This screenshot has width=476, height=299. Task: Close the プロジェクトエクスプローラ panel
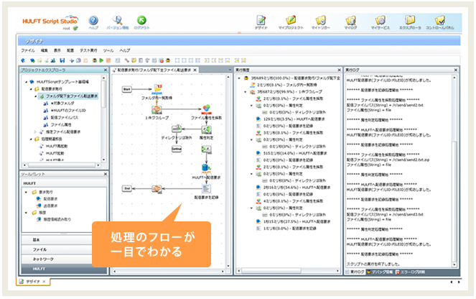(106, 70)
